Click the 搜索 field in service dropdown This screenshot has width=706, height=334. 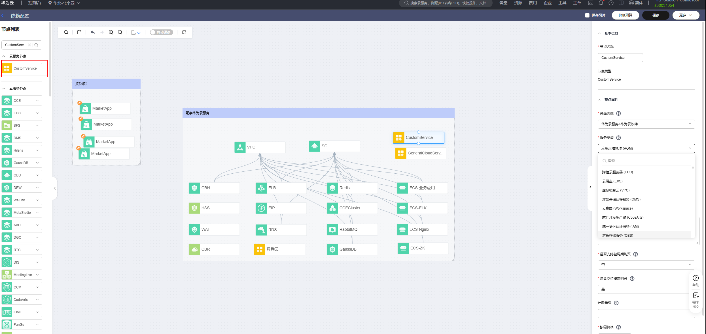point(646,161)
